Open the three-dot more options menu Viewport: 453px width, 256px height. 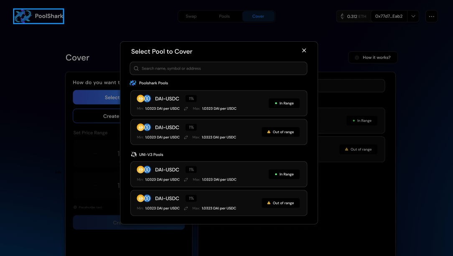point(431,16)
